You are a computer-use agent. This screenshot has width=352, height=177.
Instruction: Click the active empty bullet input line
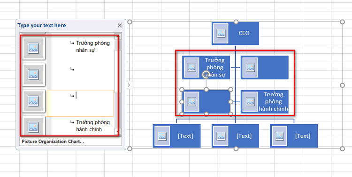(x=80, y=103)
